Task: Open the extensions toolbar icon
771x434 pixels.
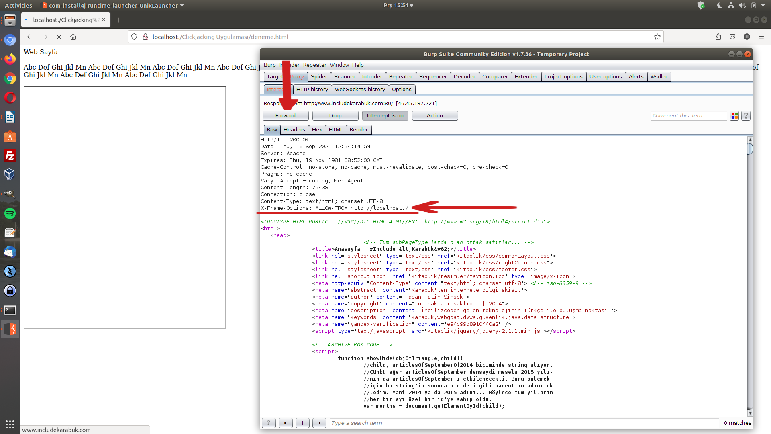Action: click(x=718, y=37)
